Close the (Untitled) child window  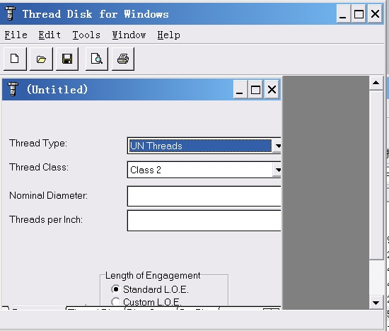[272, 90]
